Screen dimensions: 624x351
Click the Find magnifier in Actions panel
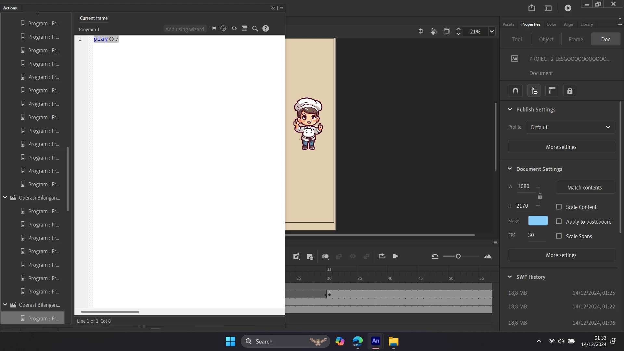click(255, 29)
